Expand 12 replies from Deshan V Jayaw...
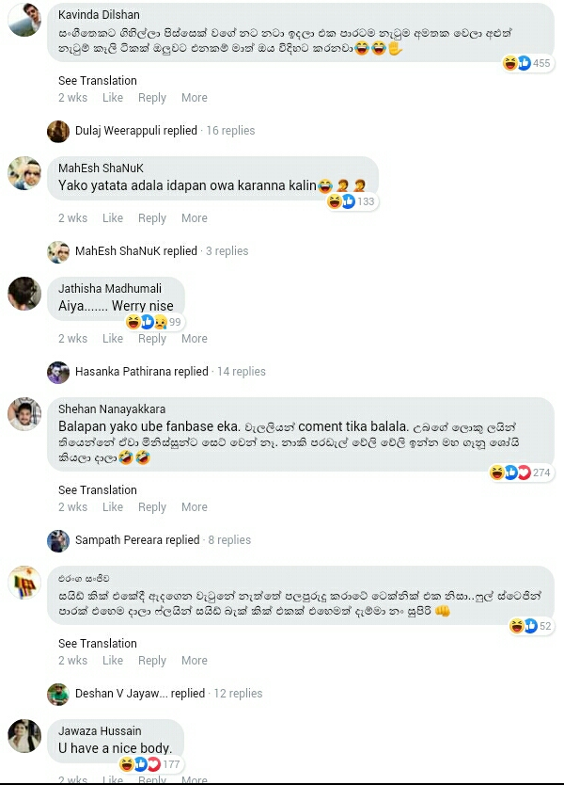Screen dimensions: 564x785 pyautogui.click(x=238, y=694)
